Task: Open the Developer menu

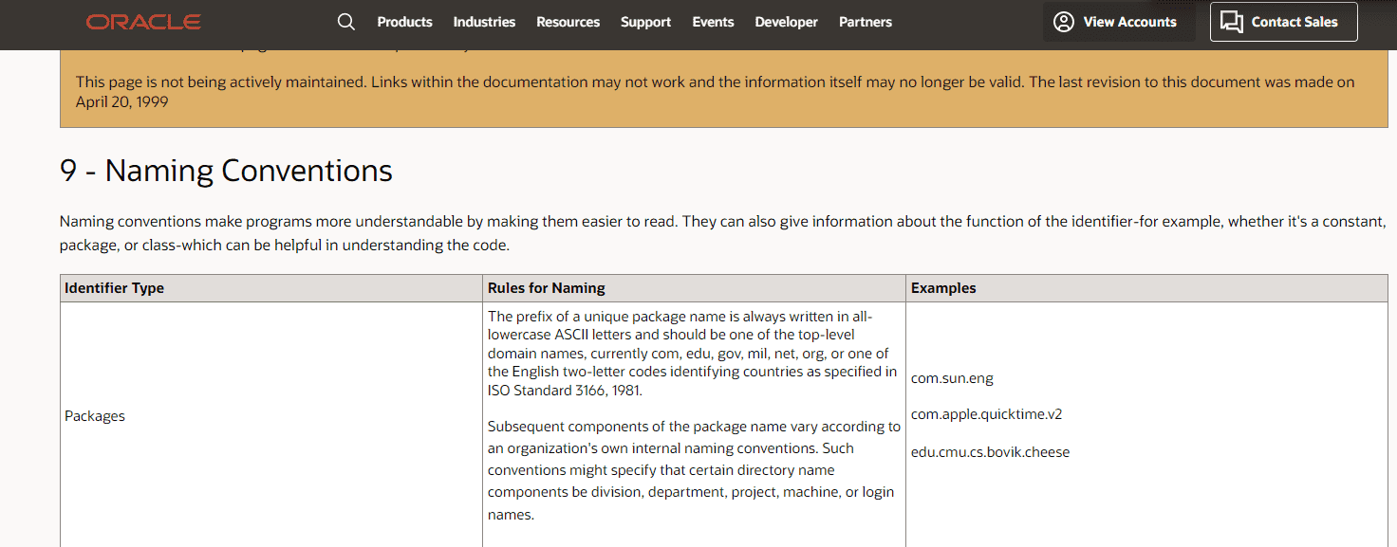Action: (x=786, y=22)
